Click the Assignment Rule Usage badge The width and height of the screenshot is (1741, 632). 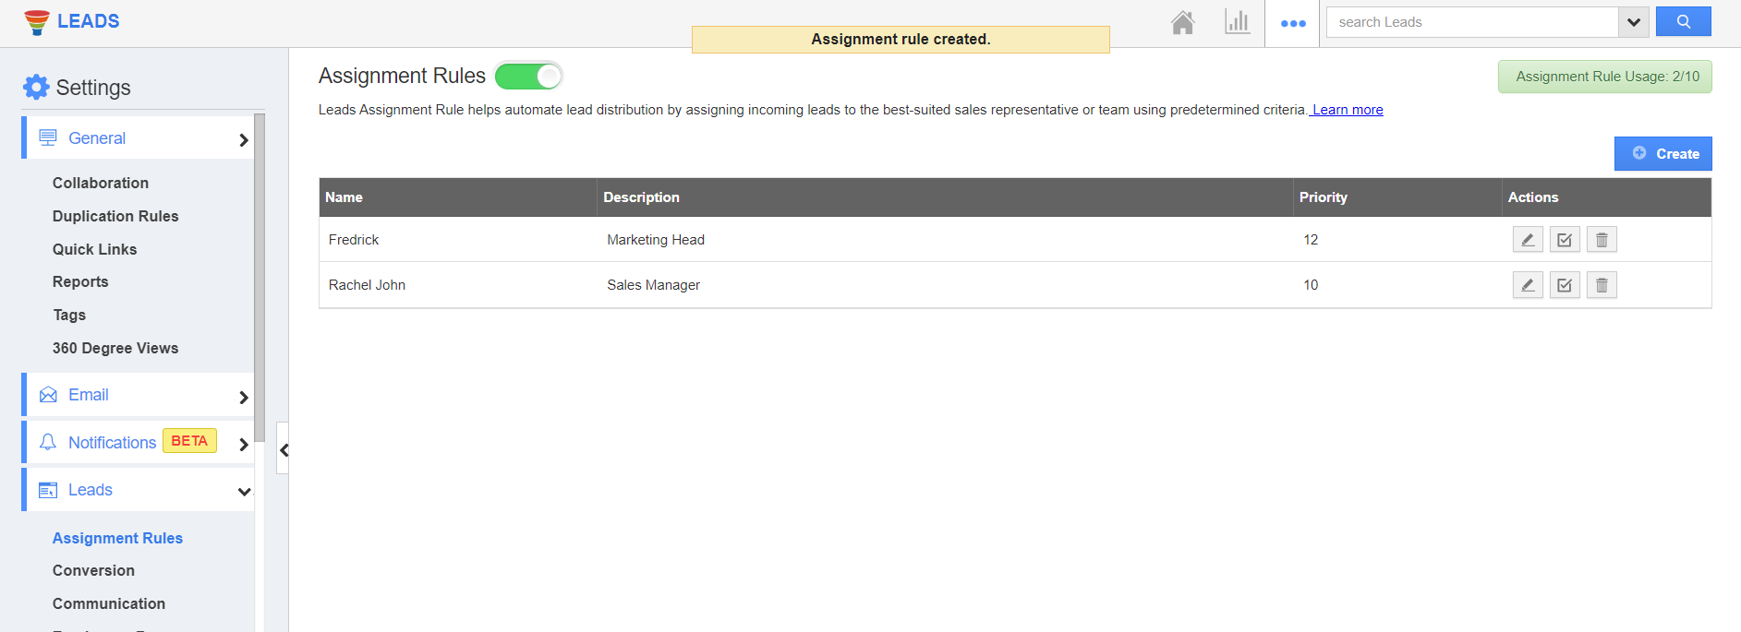click(x=1605, y=77)
